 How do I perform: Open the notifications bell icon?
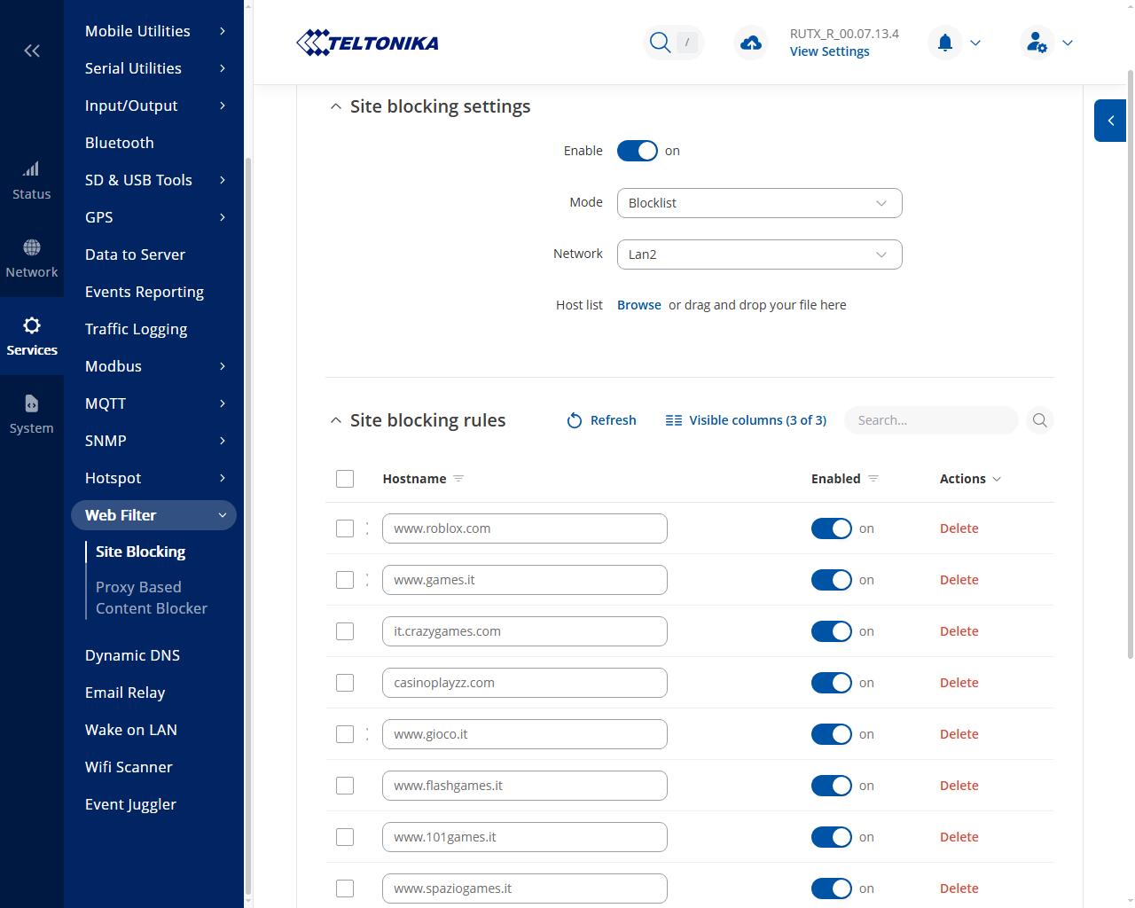(945, 43)
